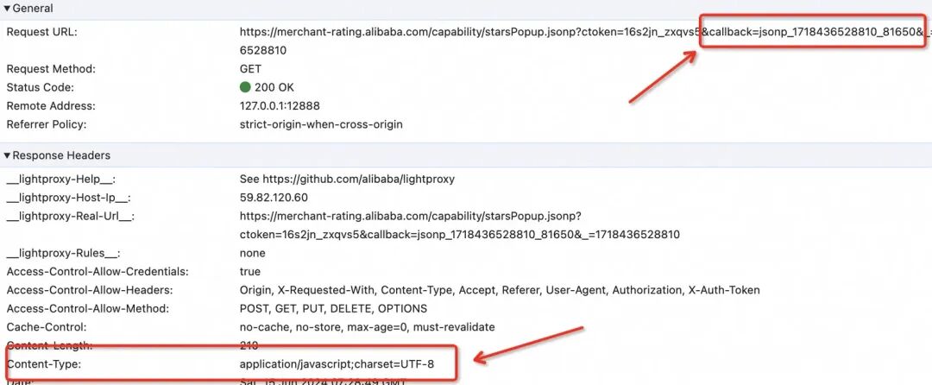
Task: Select the Allow-Headers value starting with Origin
Action: pos(500,290)
